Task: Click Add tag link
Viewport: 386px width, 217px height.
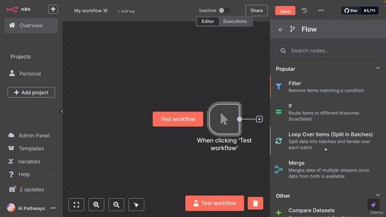Action: pos(126,11)
